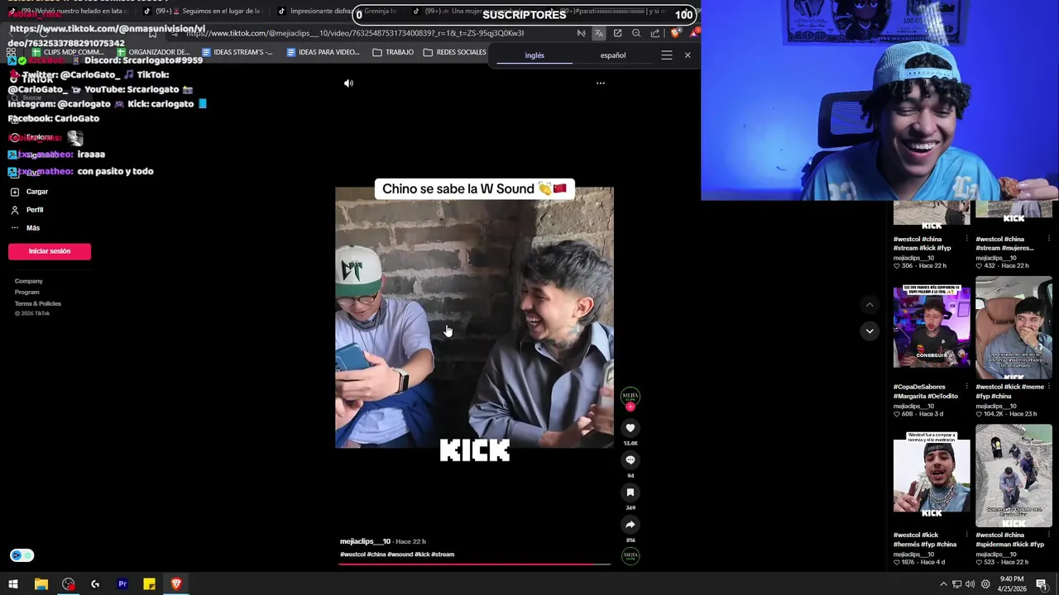Open car-seat #meme video thumbnail

(x=1013, y=326)
